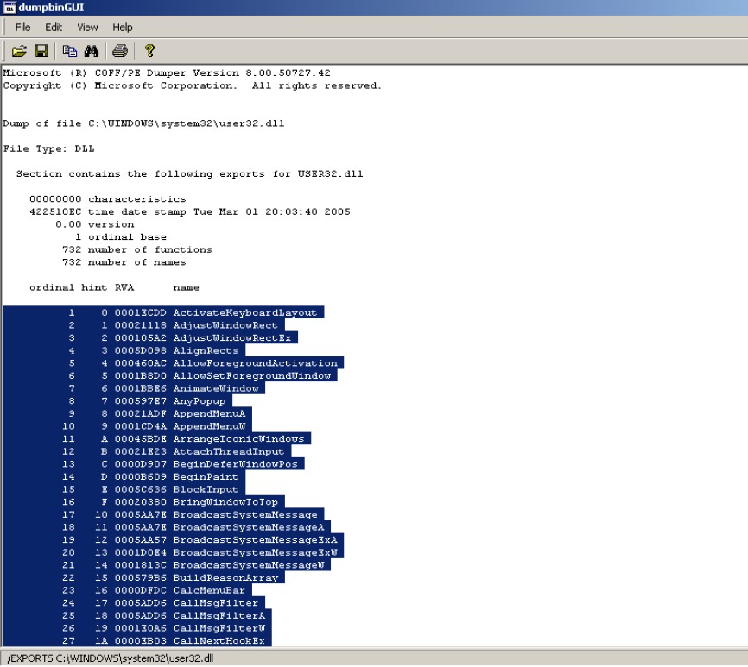The width and height of the screenshot is (748, 667).
Task: Click the AppendMenuA export name
Action: click(209, 413)
